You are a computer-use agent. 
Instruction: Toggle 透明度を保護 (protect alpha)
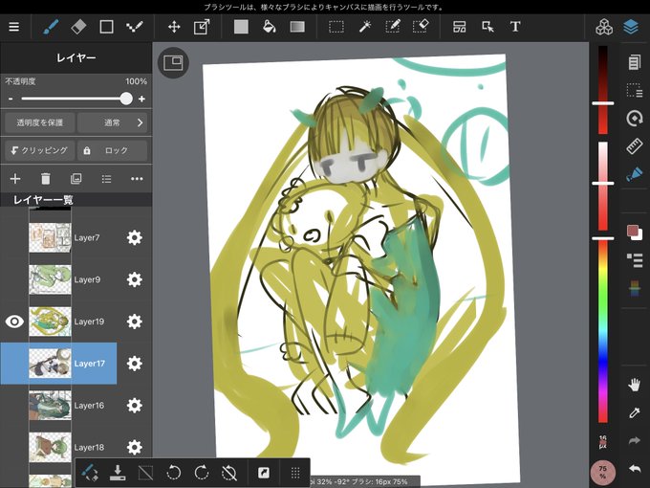coord(40,122)
